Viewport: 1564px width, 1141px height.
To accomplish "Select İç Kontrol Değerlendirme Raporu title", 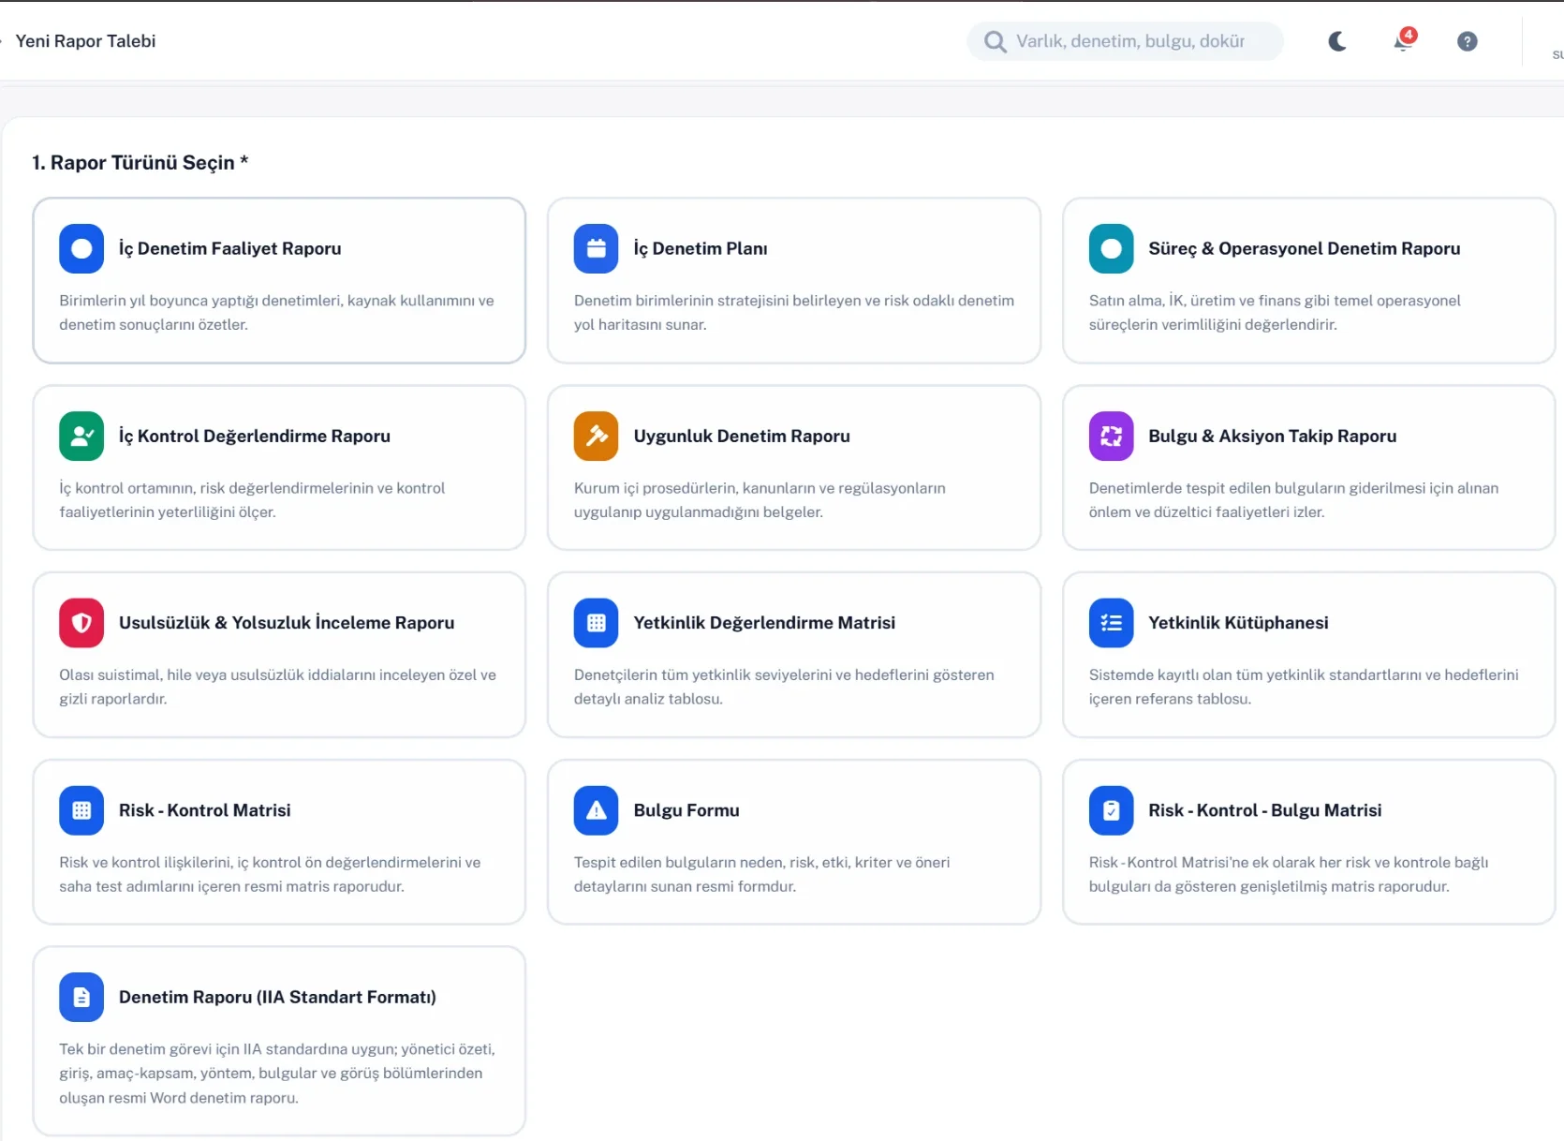I will 255,436.
